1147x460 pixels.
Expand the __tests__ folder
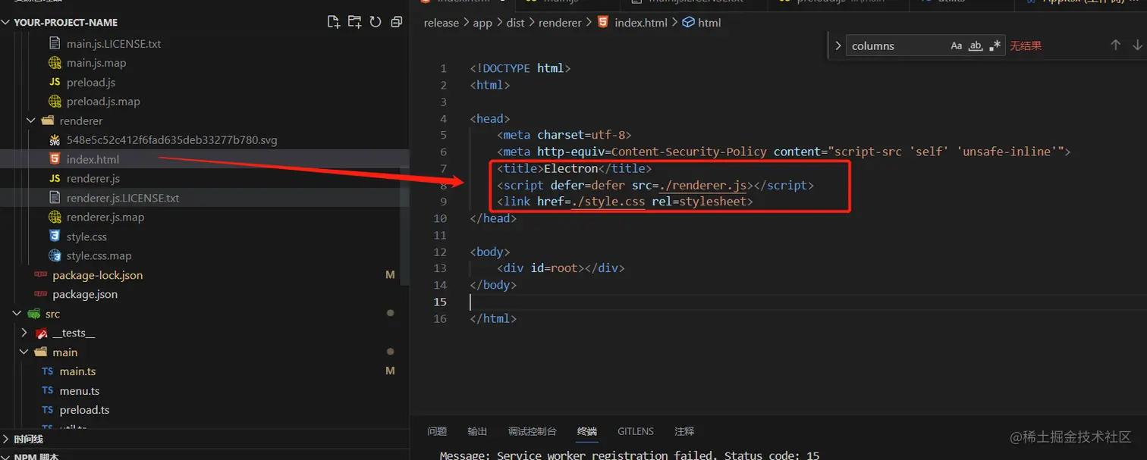click(24, 333)
